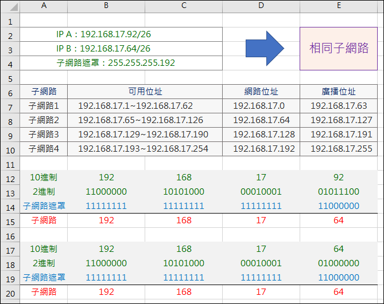Click the 10進制 label in row 12
Screen dimensions: 384x304
44,177
